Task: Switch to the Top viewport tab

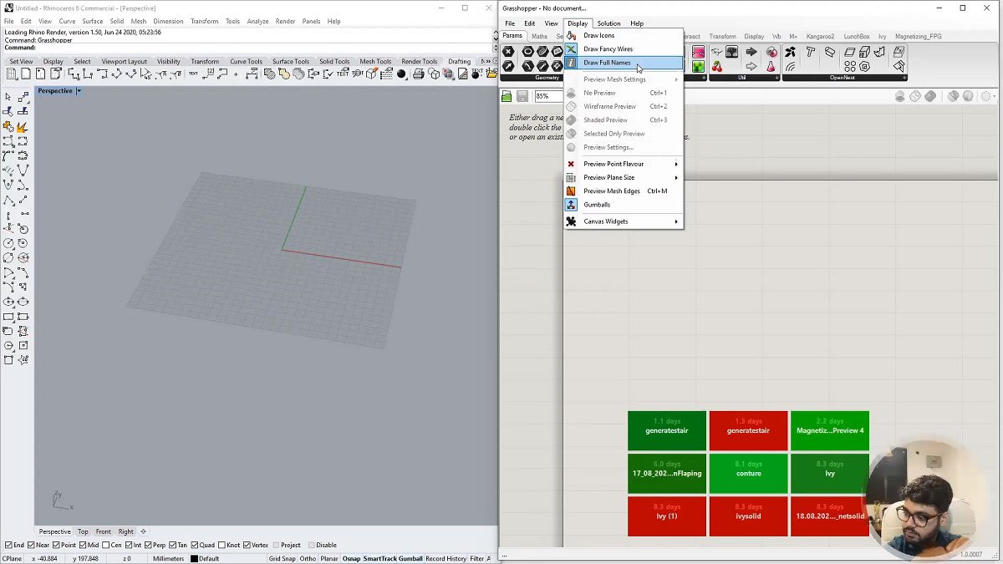Action: coord(83,531)
